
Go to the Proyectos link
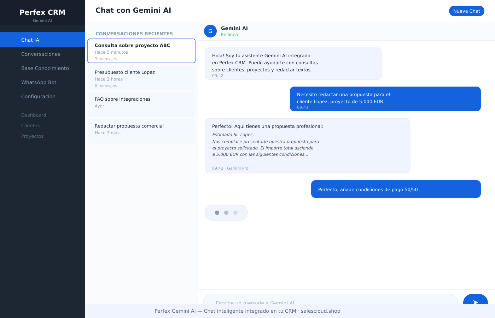pyautogui.click(x=32, y=136)
